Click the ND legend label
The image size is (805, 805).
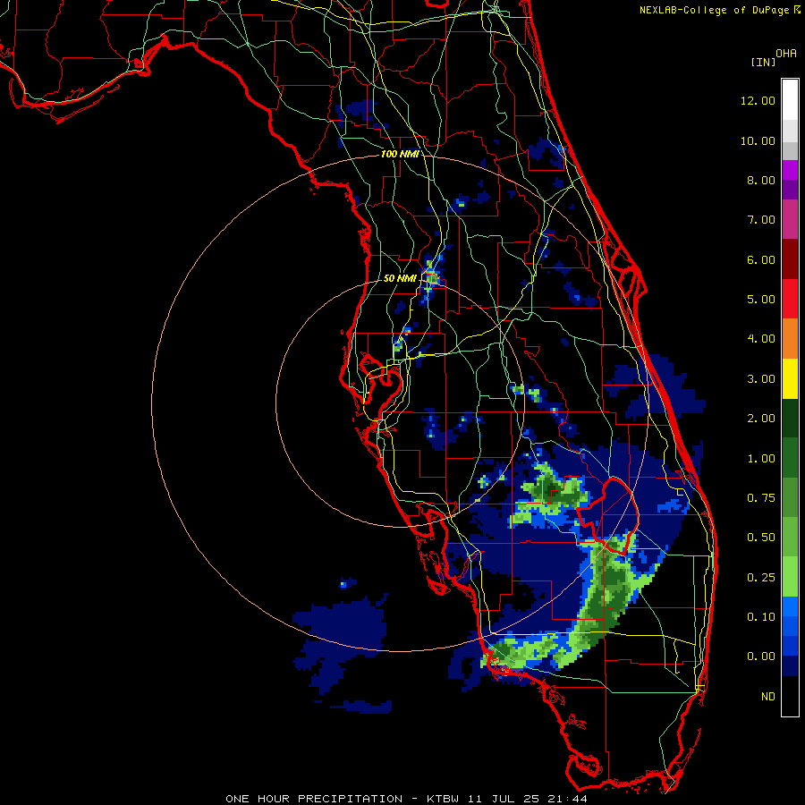768,697
